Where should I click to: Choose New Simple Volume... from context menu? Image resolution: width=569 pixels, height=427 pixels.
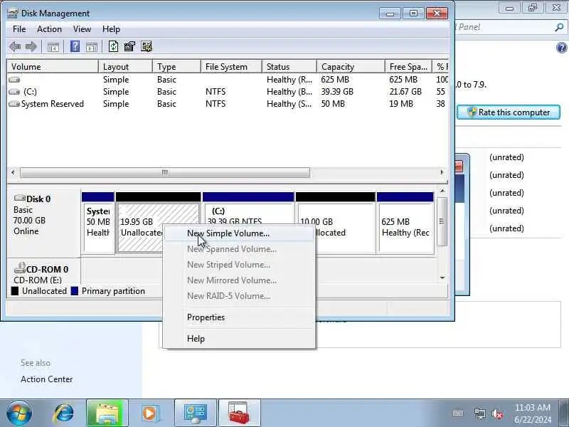pyautogui.click(x=239, y=233)
